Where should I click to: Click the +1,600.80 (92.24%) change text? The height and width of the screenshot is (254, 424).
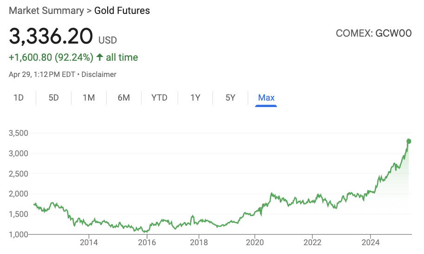pos(51,57)
